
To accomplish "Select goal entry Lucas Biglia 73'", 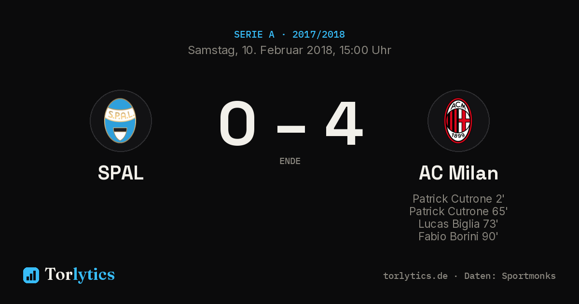I will 458,224.
